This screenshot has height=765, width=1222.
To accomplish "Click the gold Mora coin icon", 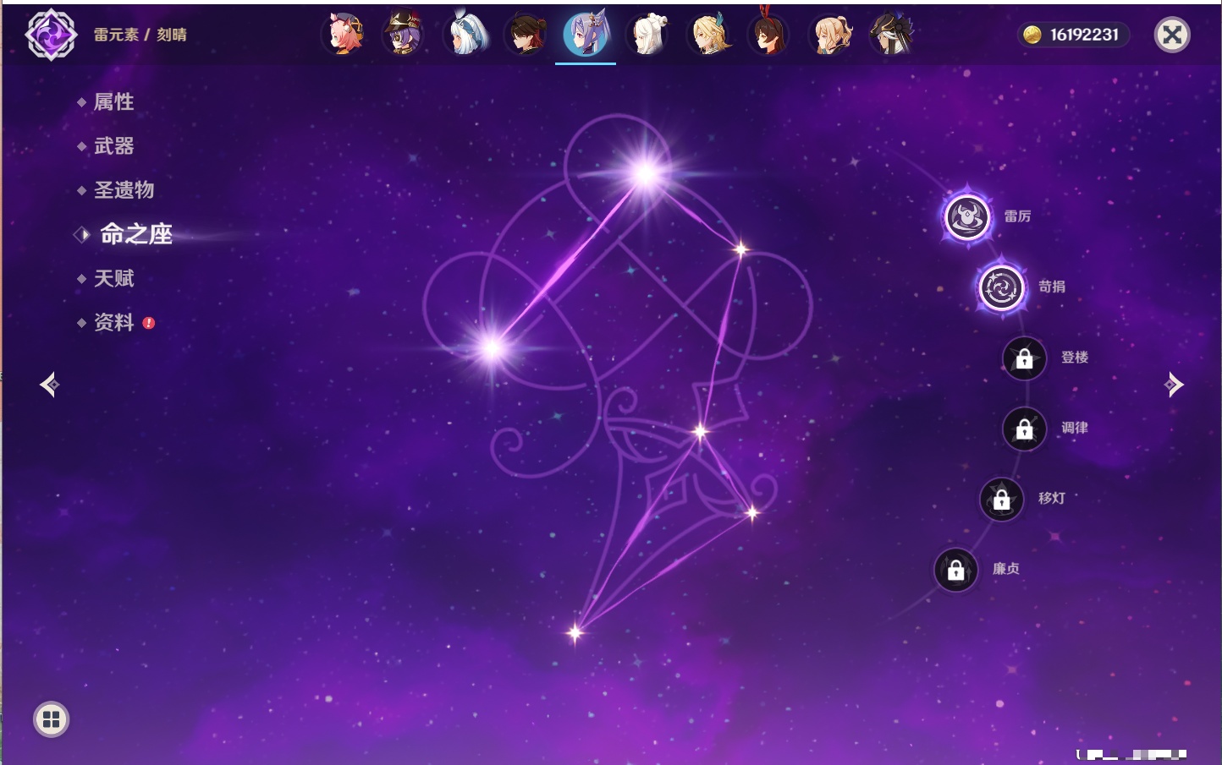I will coord(1032,35).
